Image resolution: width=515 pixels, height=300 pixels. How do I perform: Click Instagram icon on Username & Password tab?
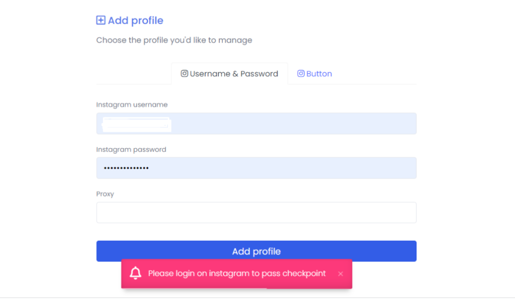click(x=184, y=73)
